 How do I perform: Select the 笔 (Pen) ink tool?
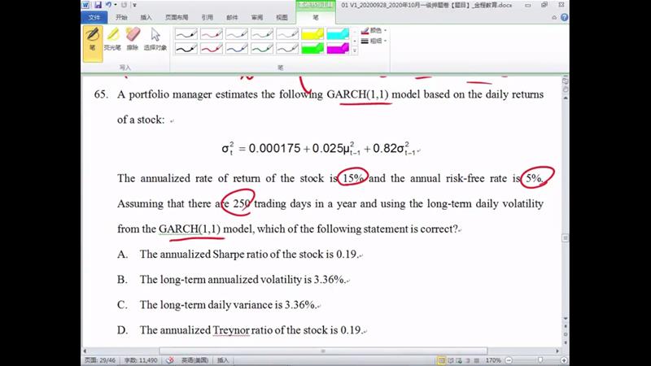[x=93, y=38]
